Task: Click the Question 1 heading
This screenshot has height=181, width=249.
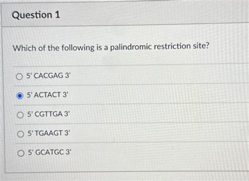Action: (x=36, y=15)
